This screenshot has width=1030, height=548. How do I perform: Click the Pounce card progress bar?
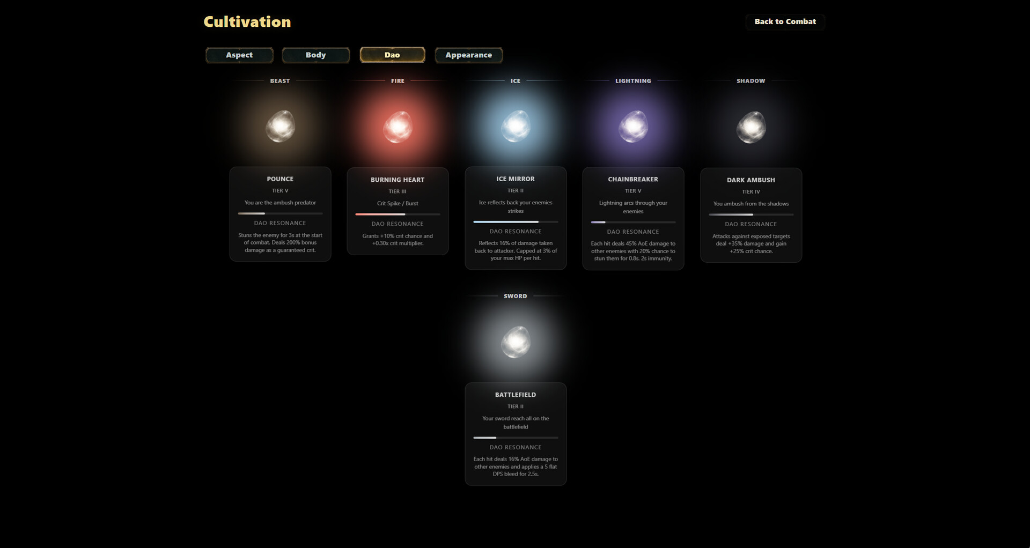pos(280,213)
